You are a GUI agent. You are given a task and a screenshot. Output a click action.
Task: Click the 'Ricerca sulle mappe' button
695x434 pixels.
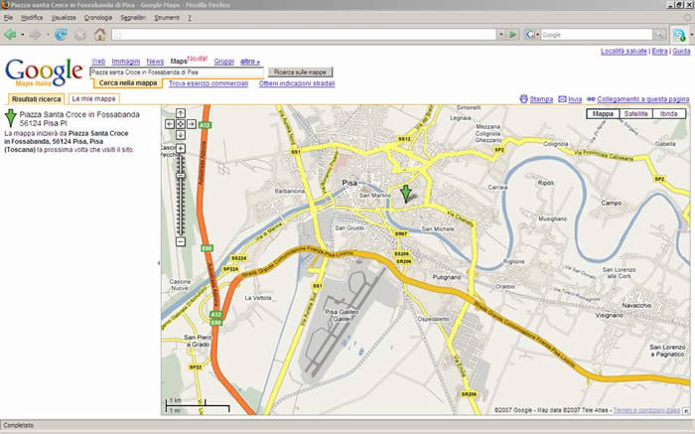point(300,72)
